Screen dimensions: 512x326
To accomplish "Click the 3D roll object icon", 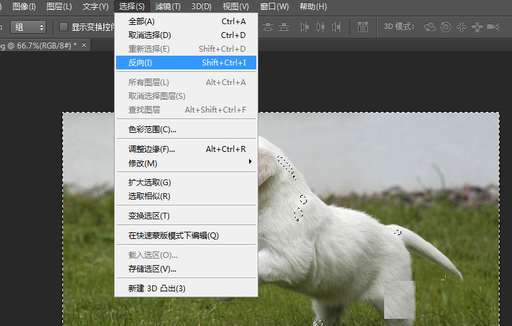I will (x=446, y=27).
